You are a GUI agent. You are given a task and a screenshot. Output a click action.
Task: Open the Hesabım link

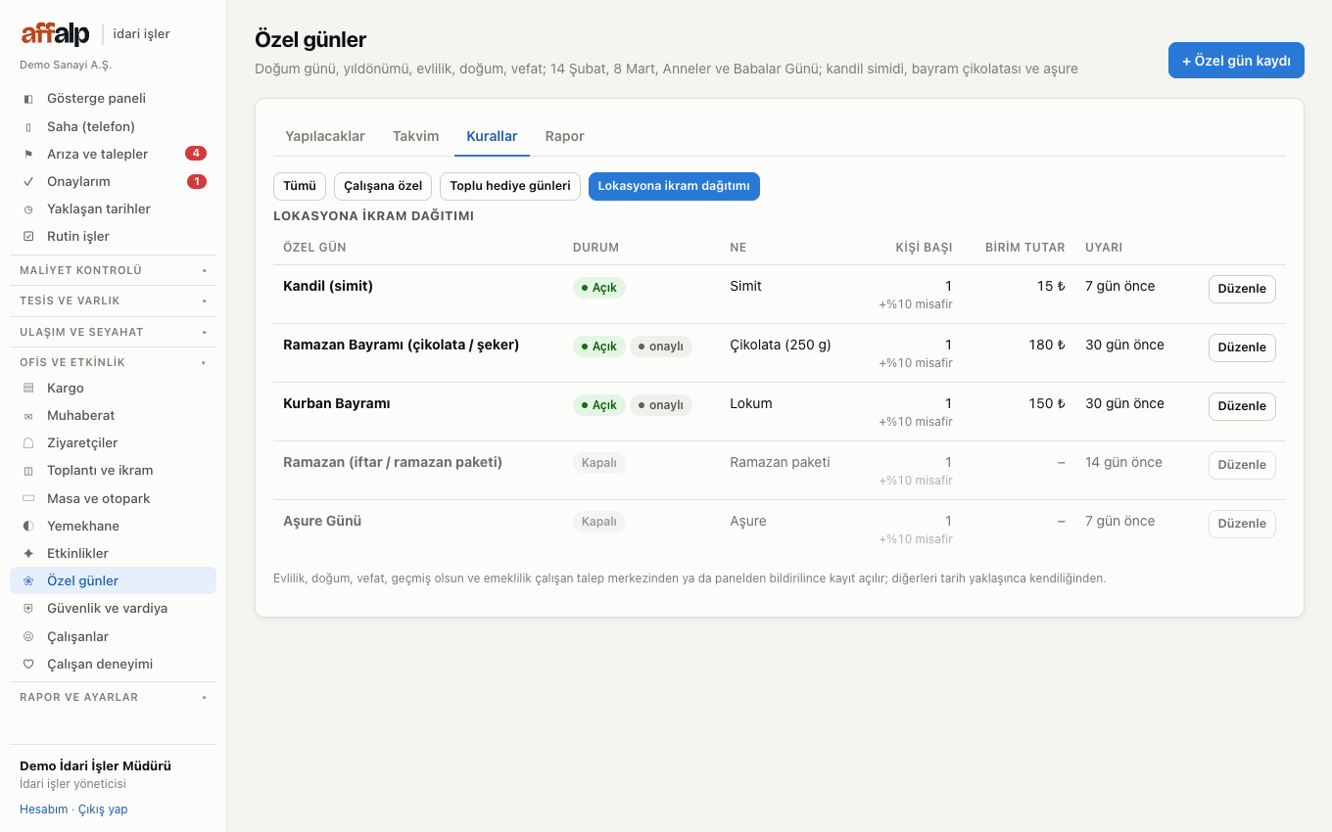[44, 809]
